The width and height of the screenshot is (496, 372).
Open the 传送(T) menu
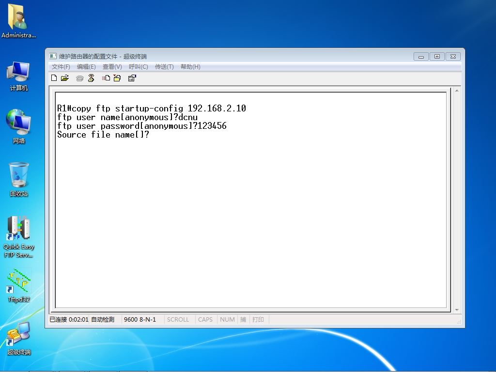[x=164, y=67]
